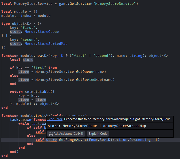The height and width of the screenshot is (159, 180).
Task: Click MemoryStoreQueue type in object definition
Action: tap(42, 32)
